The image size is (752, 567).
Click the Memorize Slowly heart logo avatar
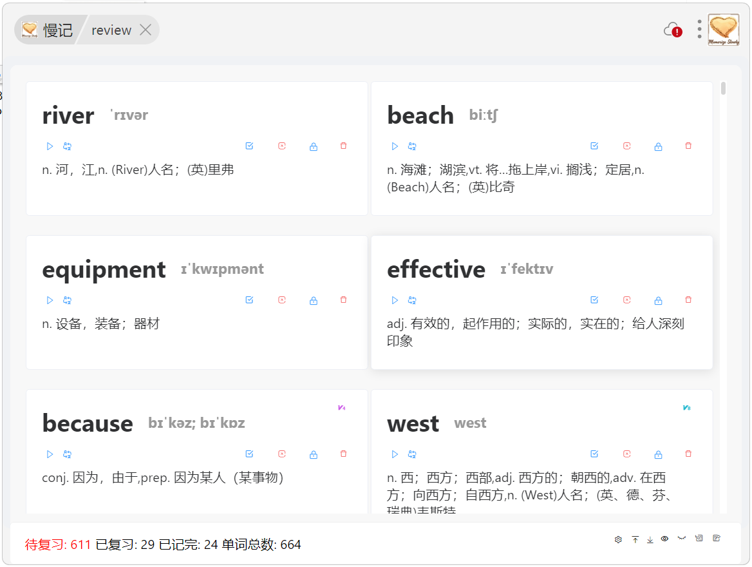[x=724, y=30]
